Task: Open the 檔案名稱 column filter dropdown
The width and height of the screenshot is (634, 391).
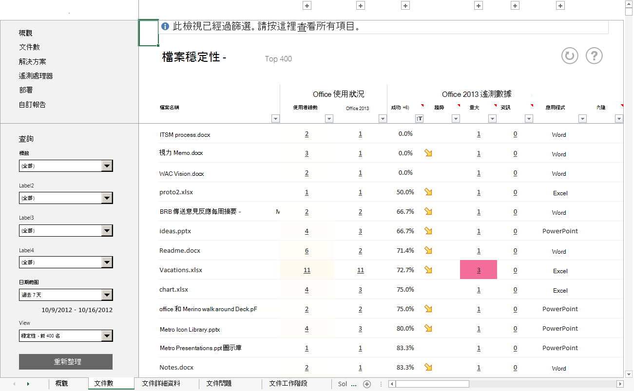Action: click(275, 118)
